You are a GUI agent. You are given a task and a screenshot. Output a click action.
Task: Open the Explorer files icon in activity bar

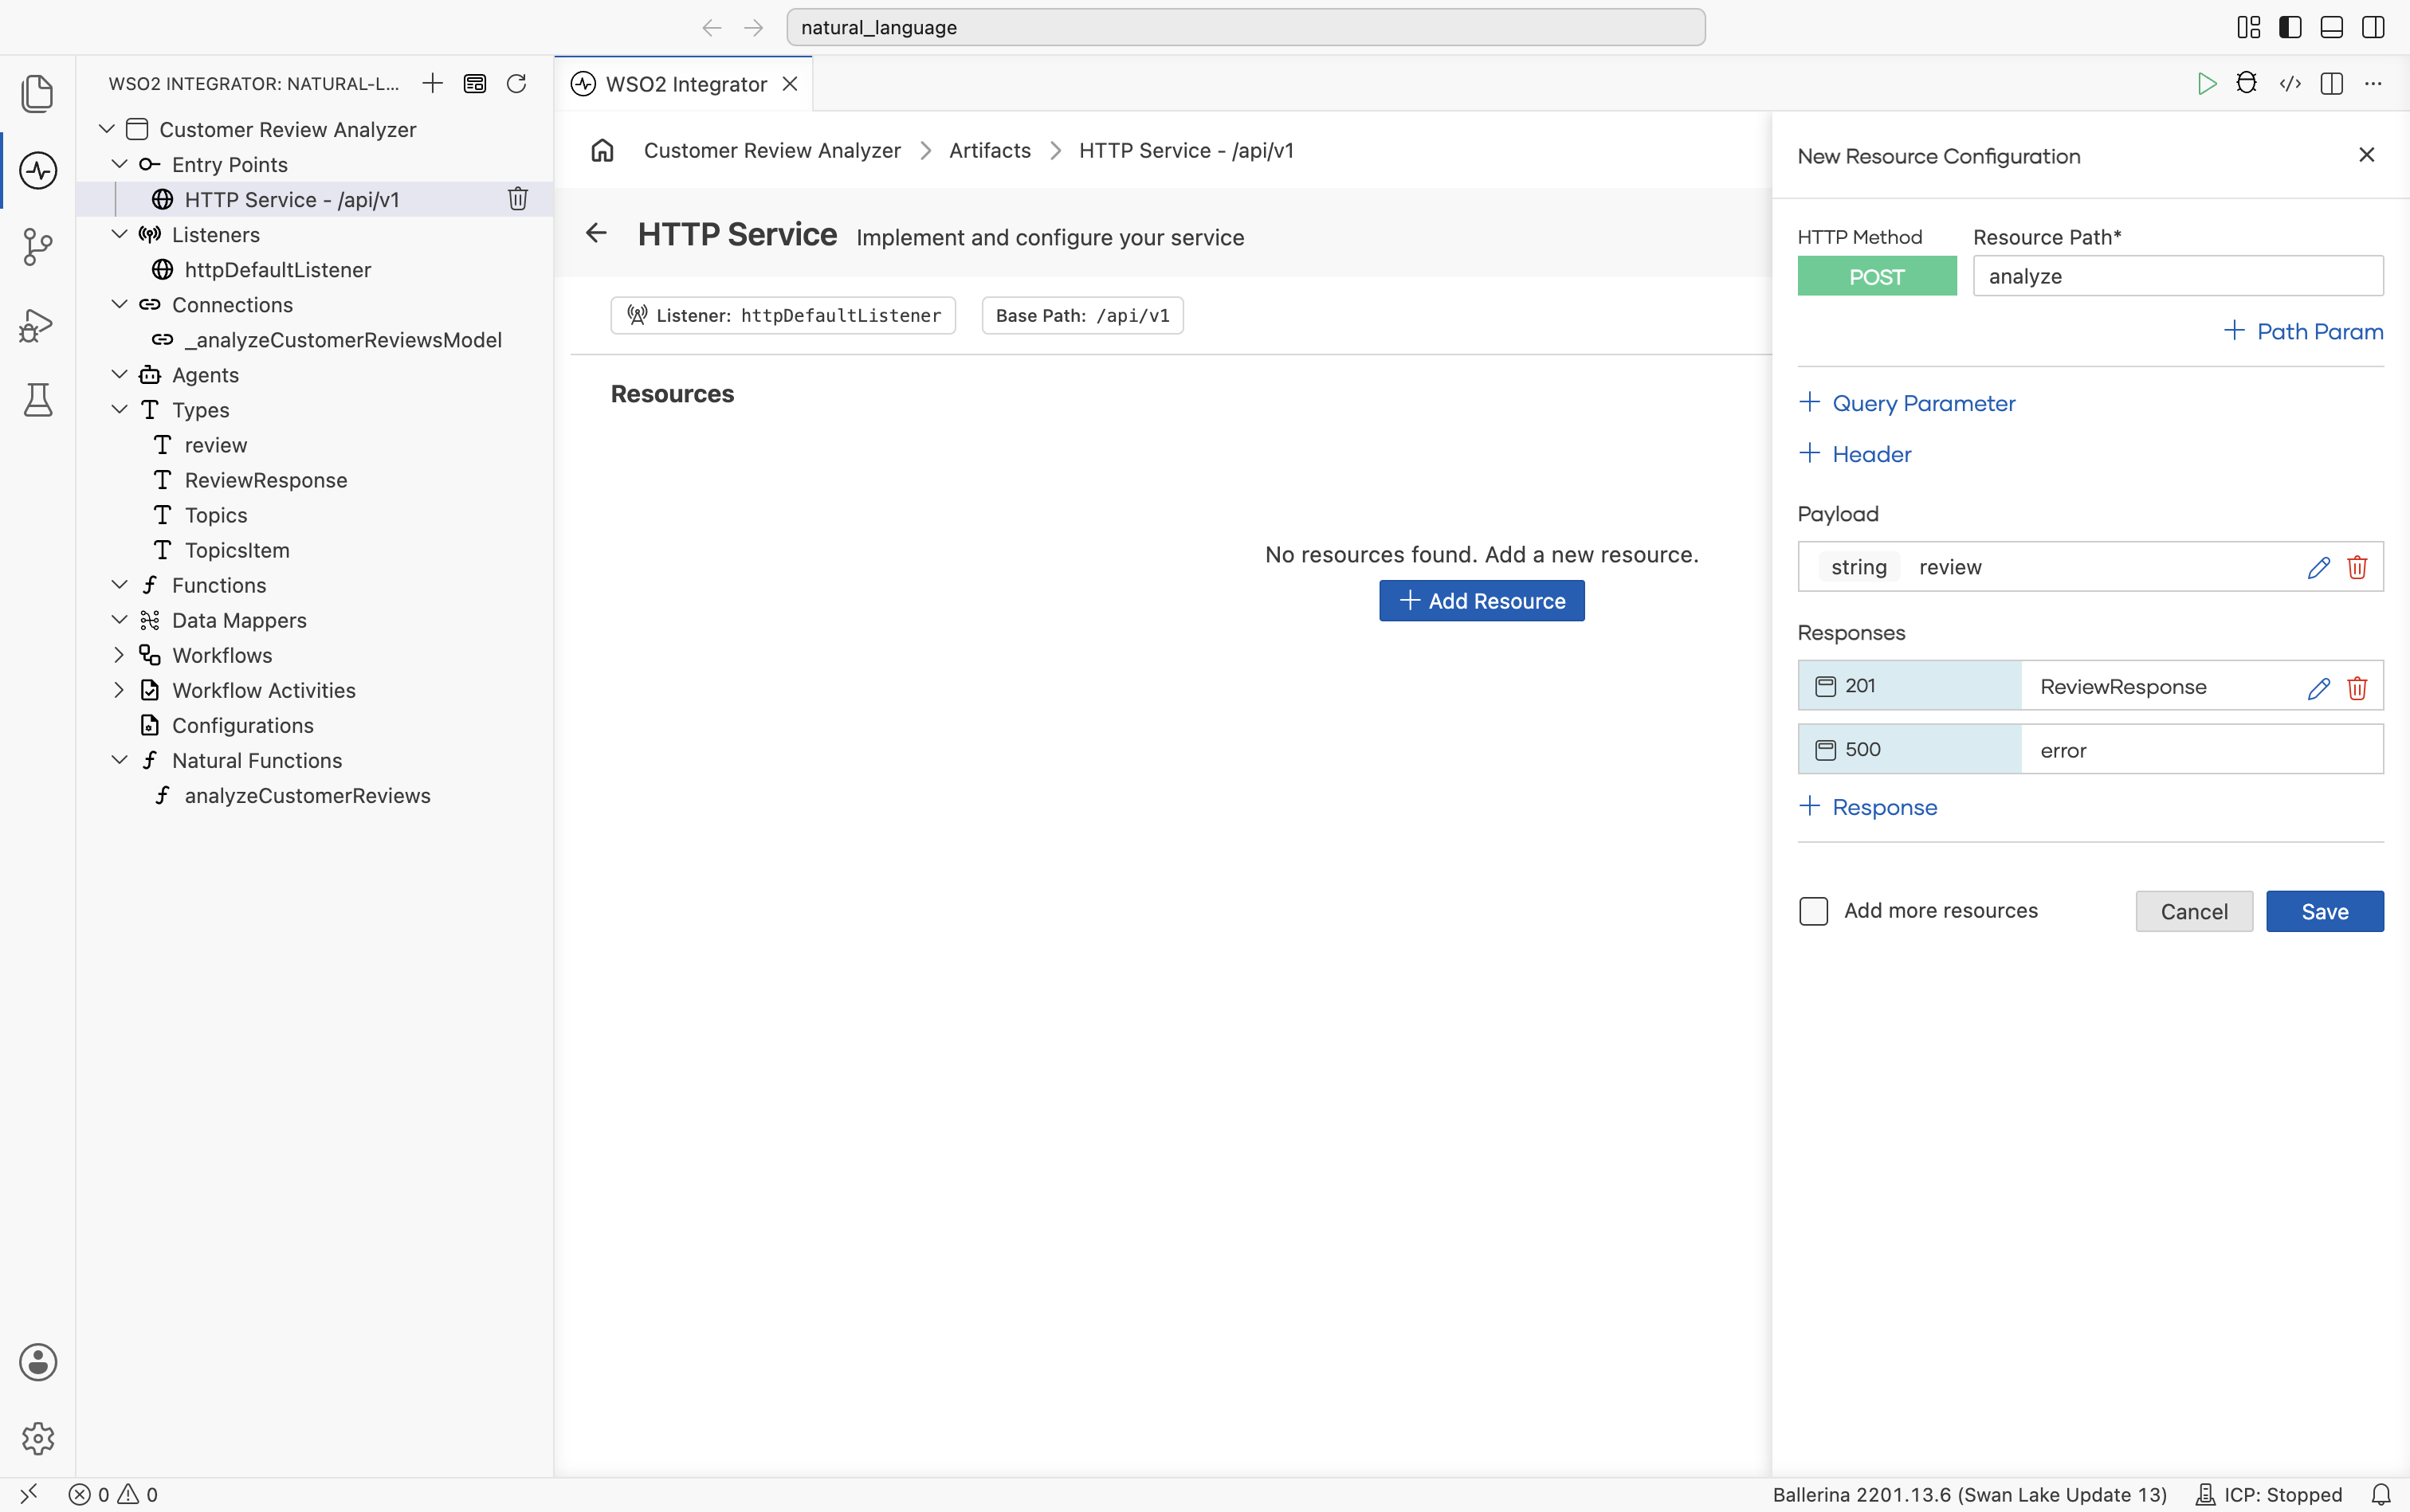tap(38, 93)
